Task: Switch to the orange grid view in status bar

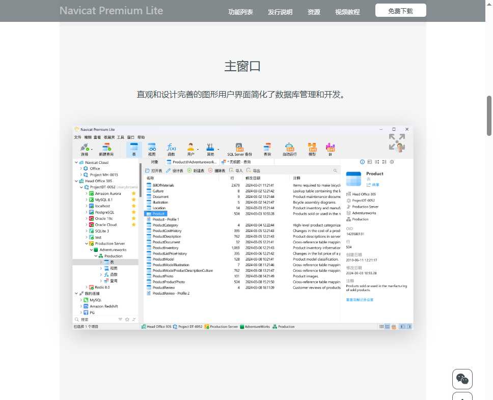Action: tap(393, 327)
